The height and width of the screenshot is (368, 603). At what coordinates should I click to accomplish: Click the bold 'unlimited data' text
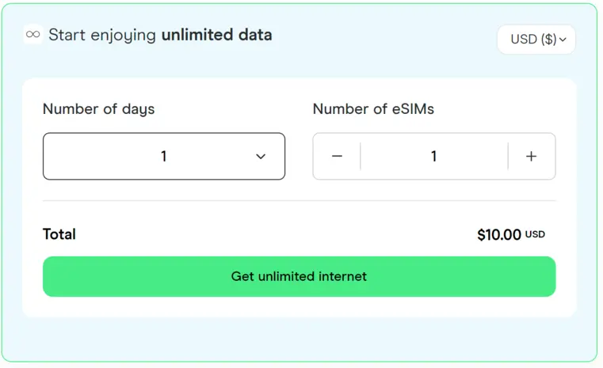[x=217, y=35]
